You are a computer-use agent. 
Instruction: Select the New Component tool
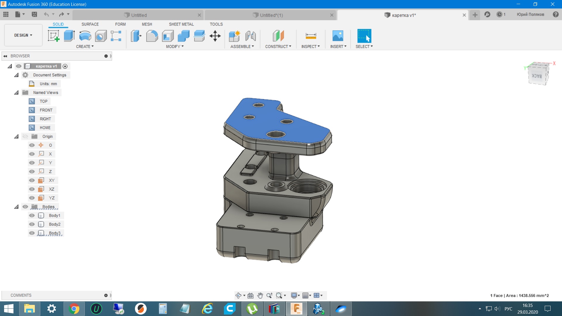pos(235,35)
